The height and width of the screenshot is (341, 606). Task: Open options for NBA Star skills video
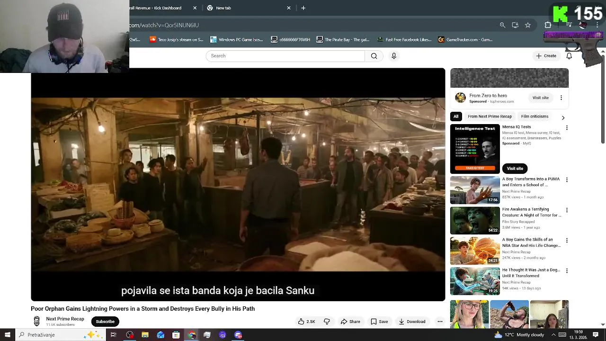point(566,241)
